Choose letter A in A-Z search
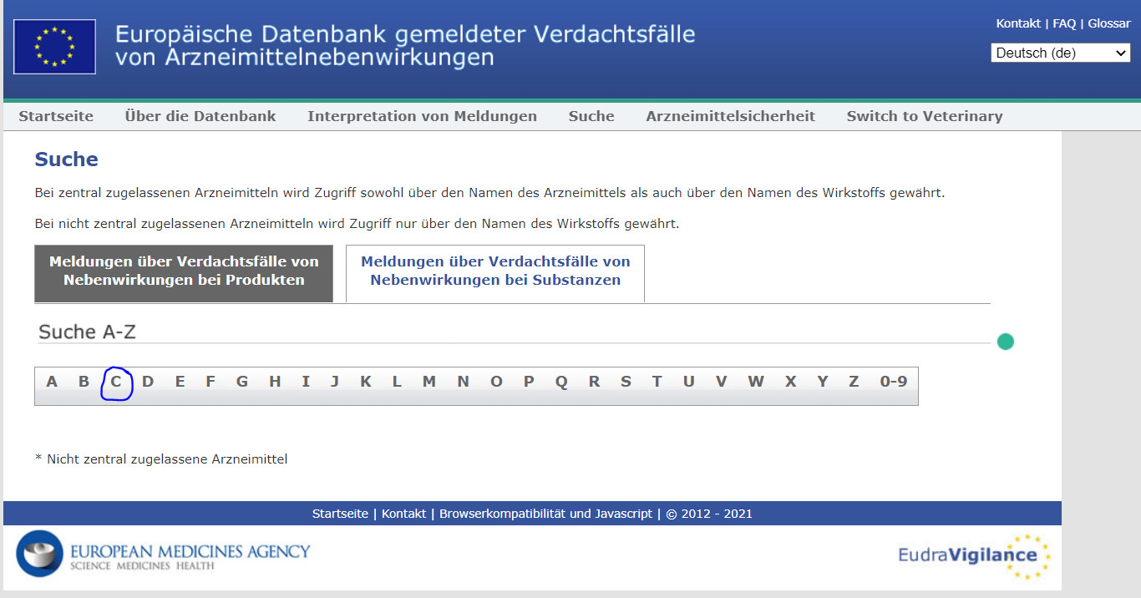 (52, 382)
